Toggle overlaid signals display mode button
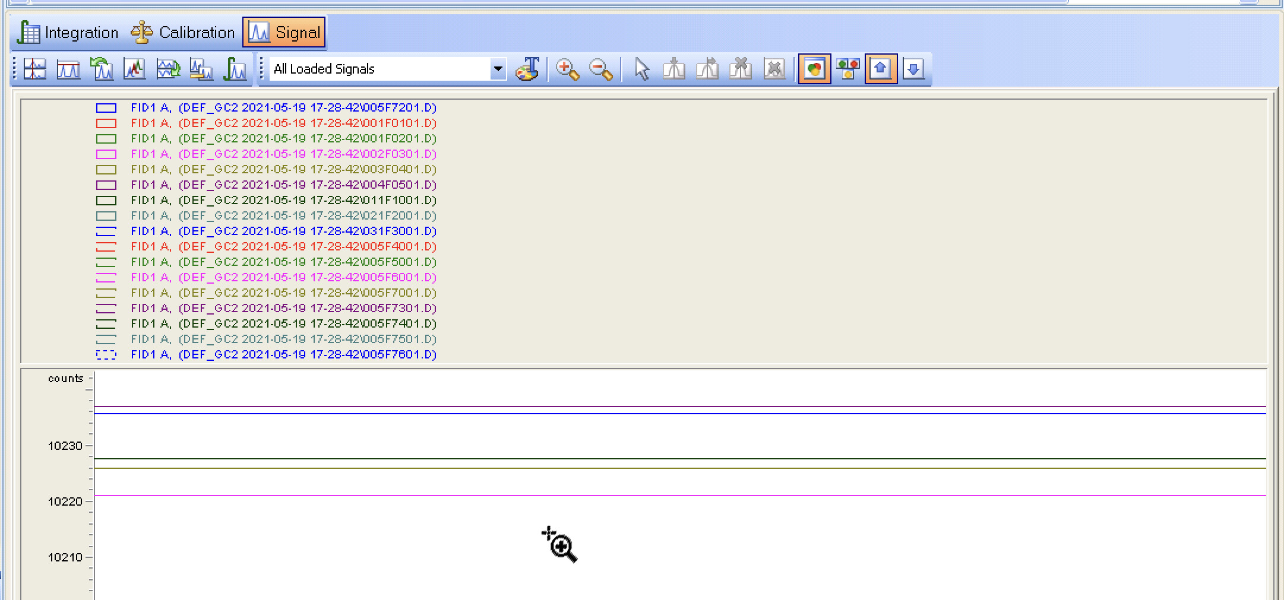The image size is (1284, 600). [x=814, y=69]
